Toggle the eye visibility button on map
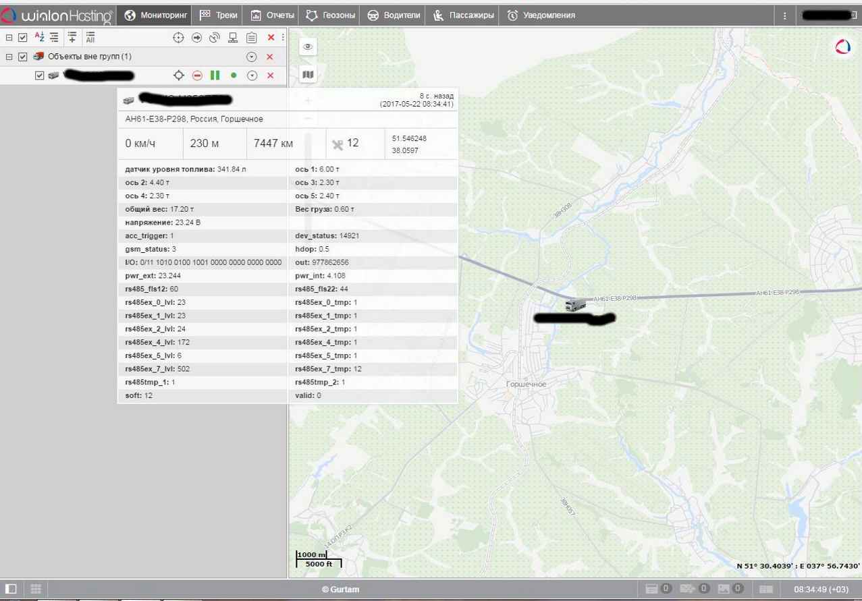Viewport: 862px width, 601px height. (x=308, y=47)
